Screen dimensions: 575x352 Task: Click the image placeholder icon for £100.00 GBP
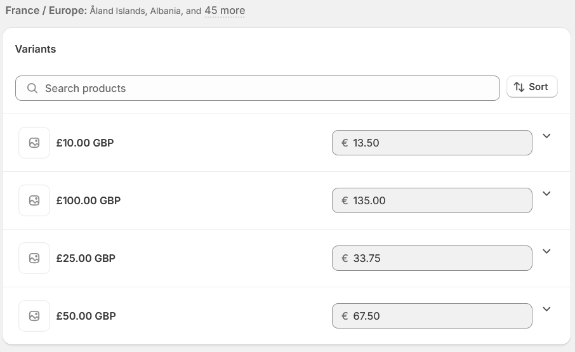pos(34,200)
